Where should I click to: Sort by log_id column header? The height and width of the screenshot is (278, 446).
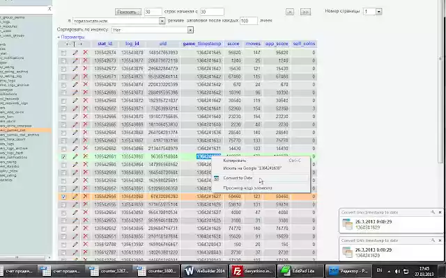[132, 44]
